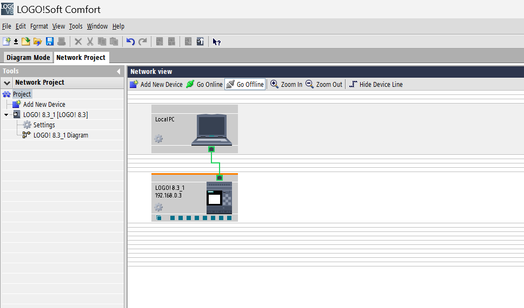Screen dimensions: 524x308
Task: Click the IP address 192.168.0.3 label
Action: click(168, 195)
